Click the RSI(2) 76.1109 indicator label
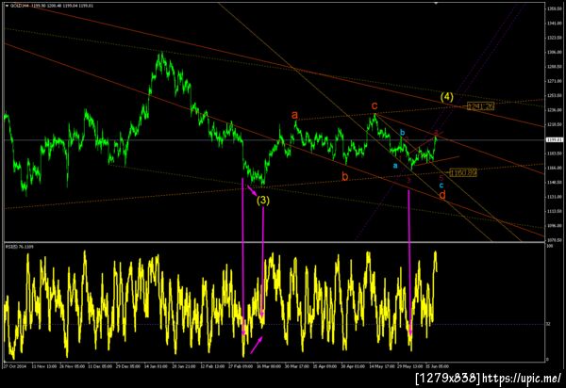566x388 pixels. coord(20,247)
